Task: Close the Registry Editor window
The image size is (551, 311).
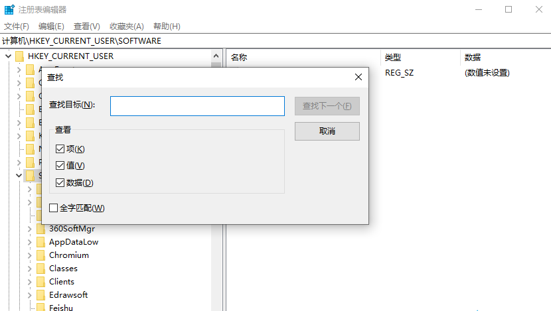Action: point(538,9)
